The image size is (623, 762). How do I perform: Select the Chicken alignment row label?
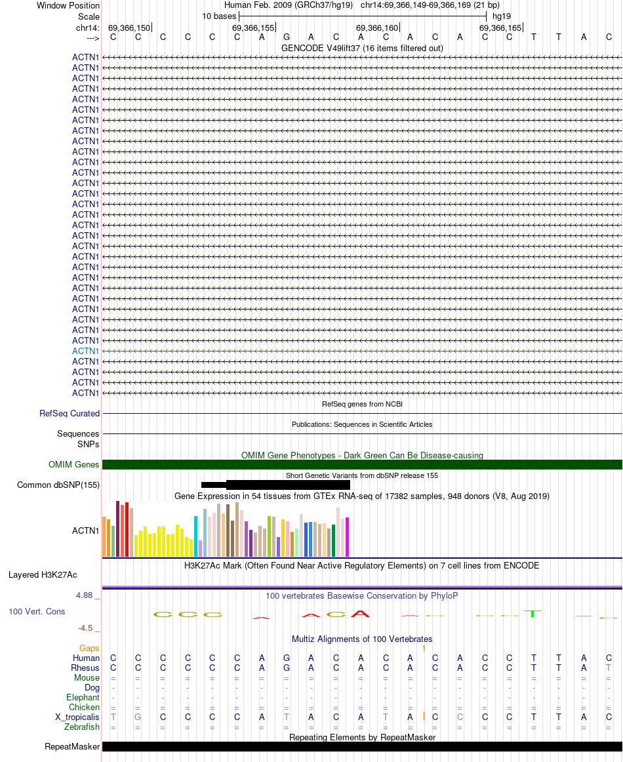84,707
